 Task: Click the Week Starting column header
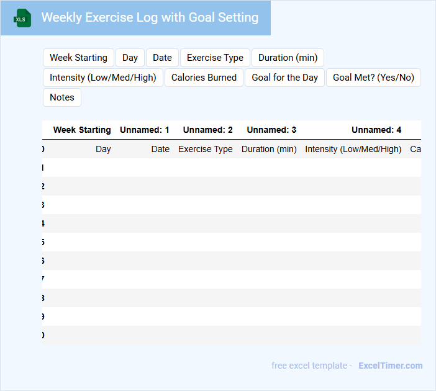click(x=82, y=130)
